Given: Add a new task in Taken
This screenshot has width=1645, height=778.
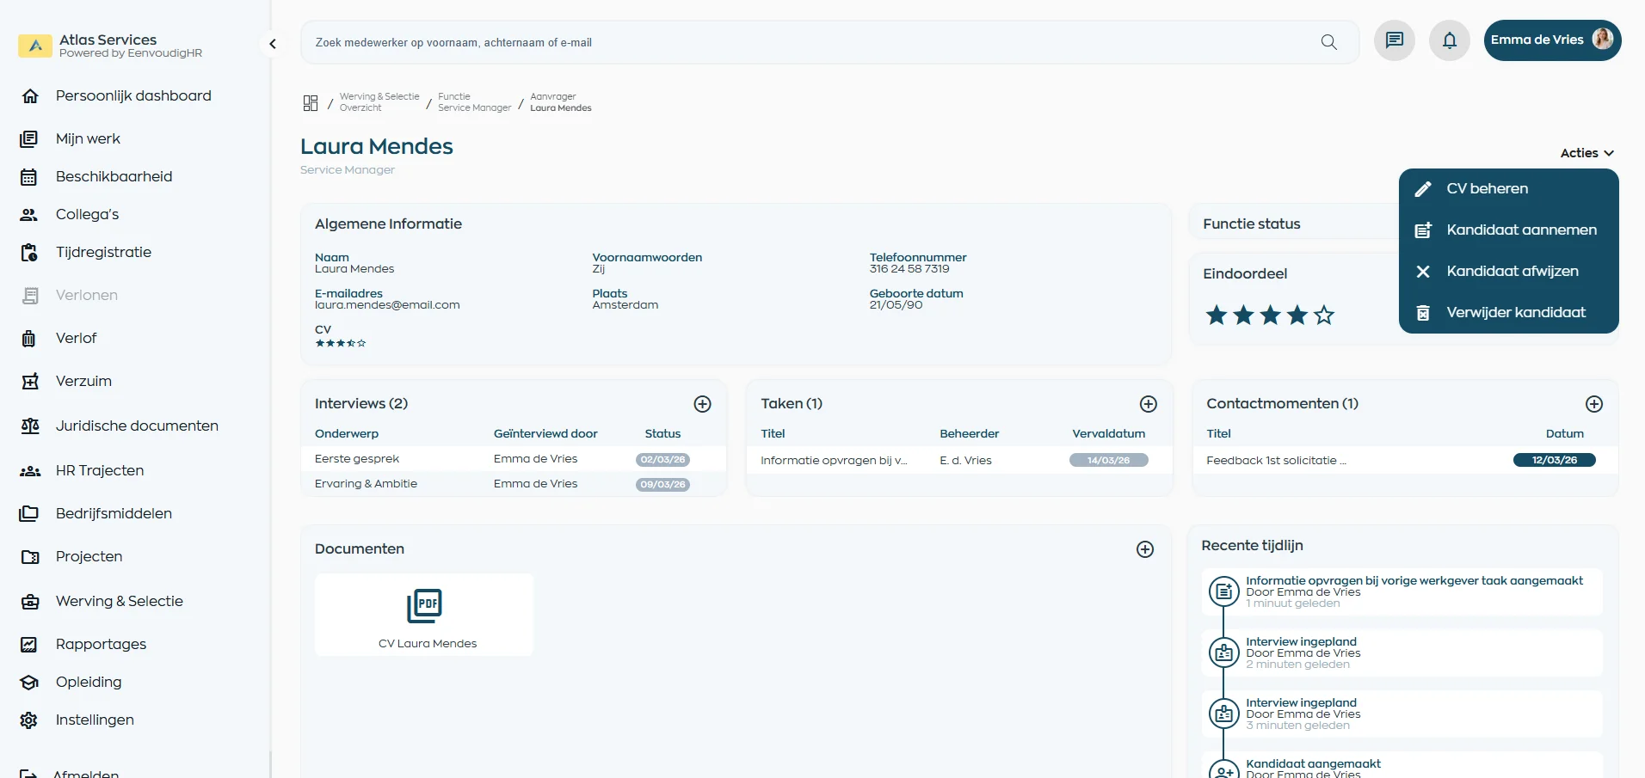Looking at the screenshot, I should (1148, 404).
